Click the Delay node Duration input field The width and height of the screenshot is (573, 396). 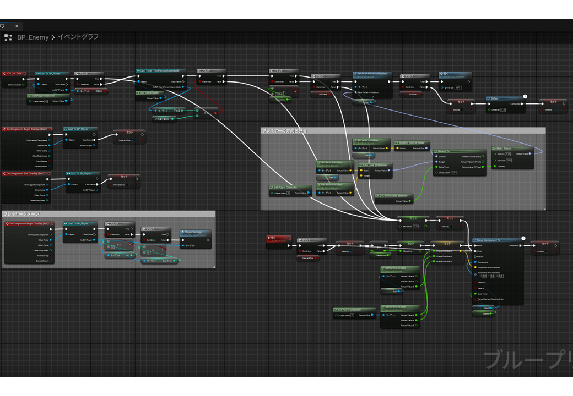click(x=503, y=109)
